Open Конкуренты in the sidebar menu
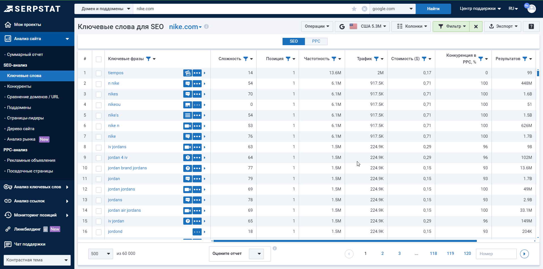This screenshot has height=269, width=543. [19, 86]
